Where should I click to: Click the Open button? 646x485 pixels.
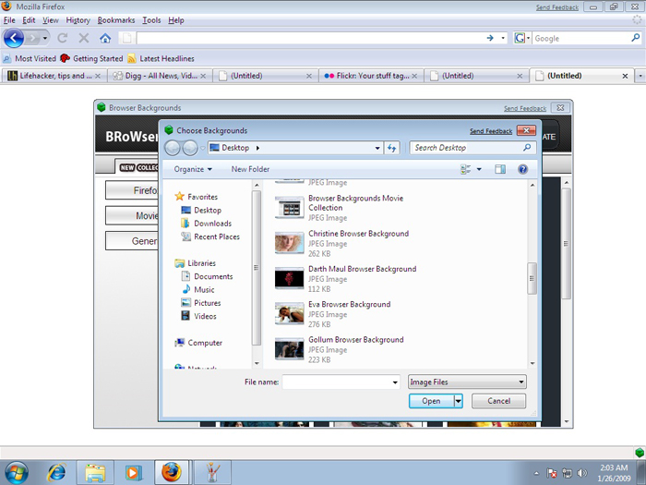(431, 401)
